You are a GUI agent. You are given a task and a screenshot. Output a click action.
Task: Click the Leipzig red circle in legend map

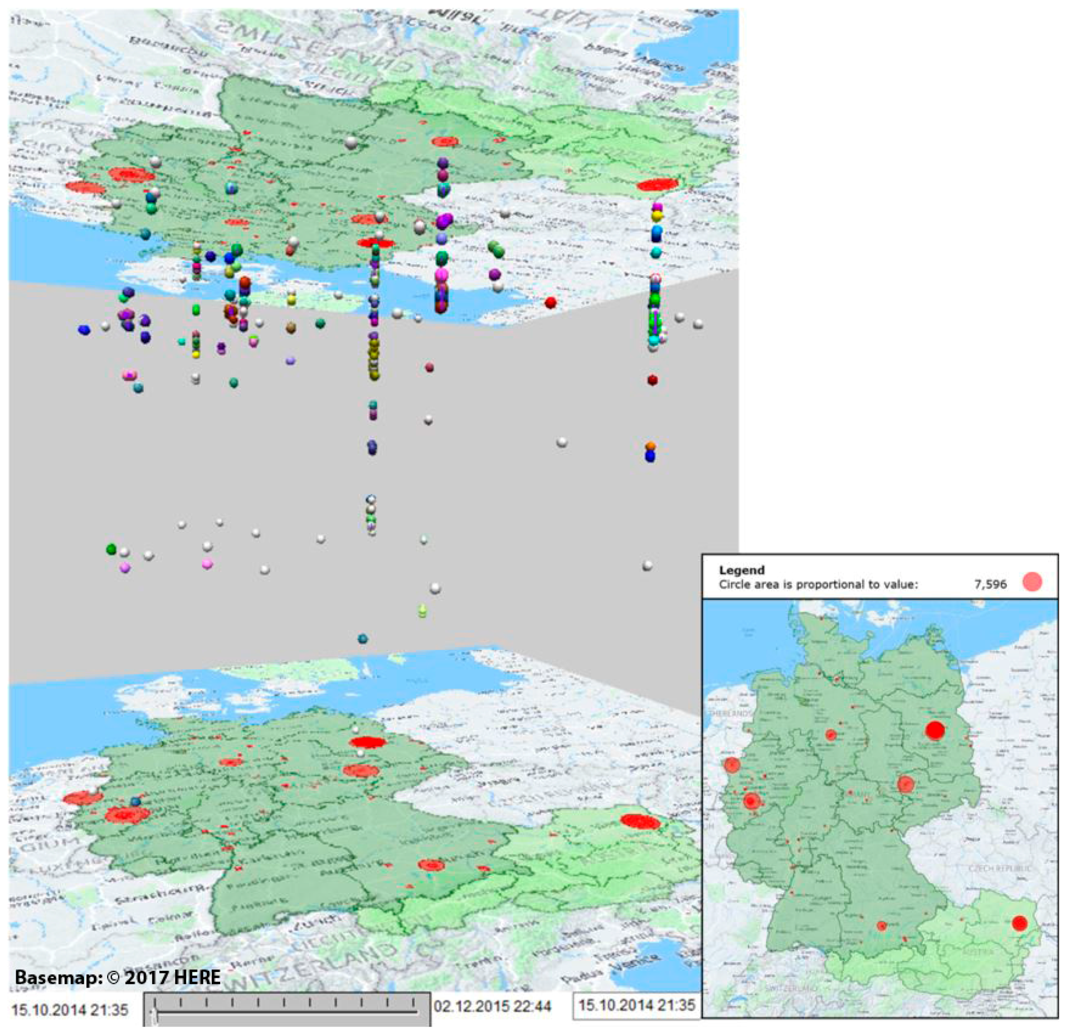tap(906, 785)
